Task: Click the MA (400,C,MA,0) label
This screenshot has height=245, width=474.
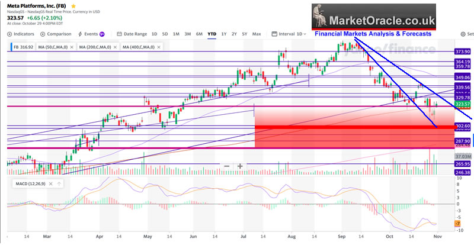Action: tap(139, 47)
